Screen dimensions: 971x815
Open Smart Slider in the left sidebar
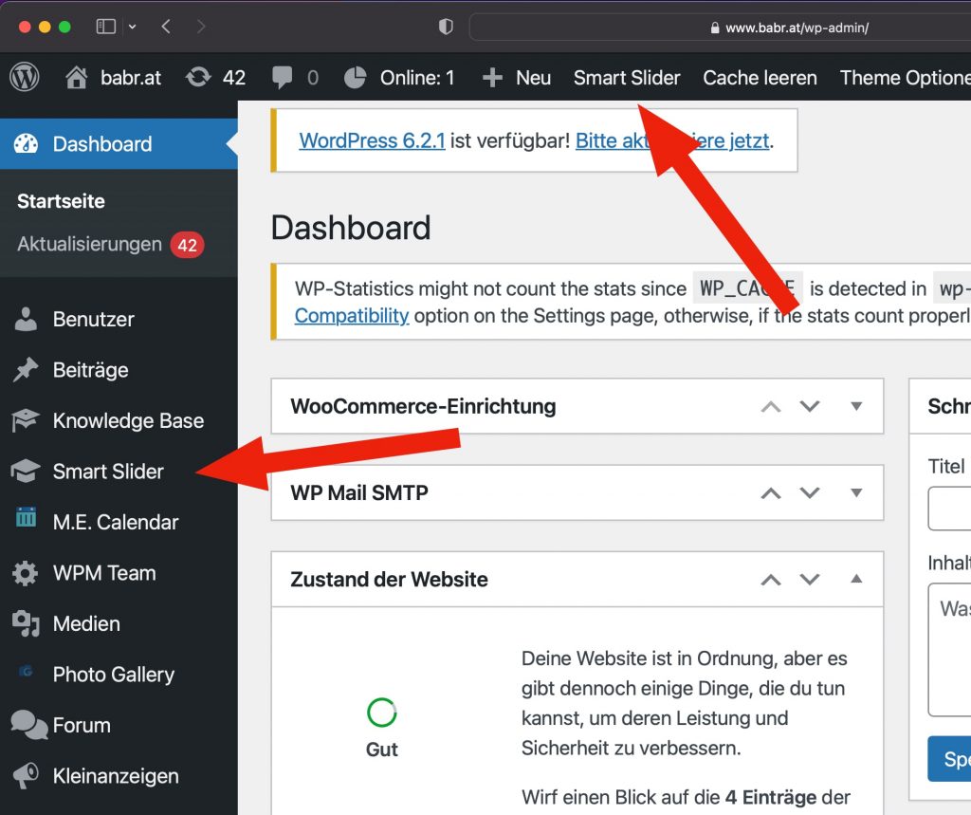coord(108,472)
